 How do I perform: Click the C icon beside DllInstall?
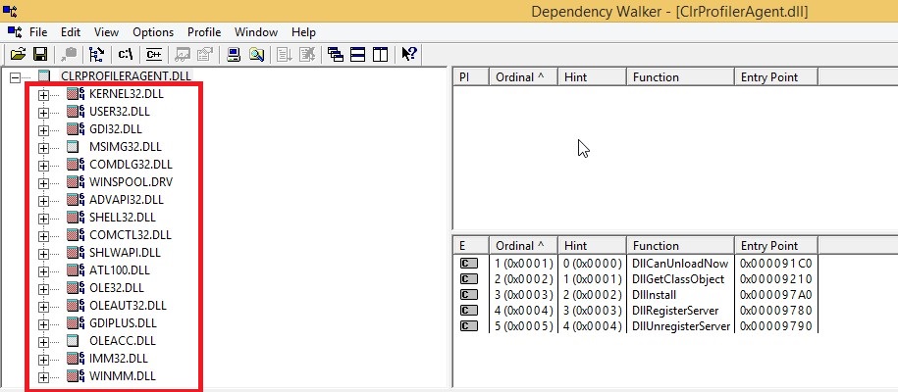(468, 295)
